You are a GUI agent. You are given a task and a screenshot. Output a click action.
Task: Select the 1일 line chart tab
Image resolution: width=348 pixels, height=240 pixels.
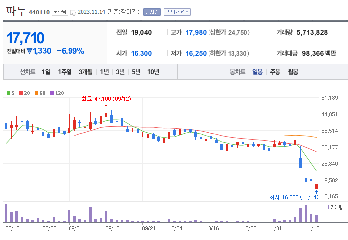46,72
